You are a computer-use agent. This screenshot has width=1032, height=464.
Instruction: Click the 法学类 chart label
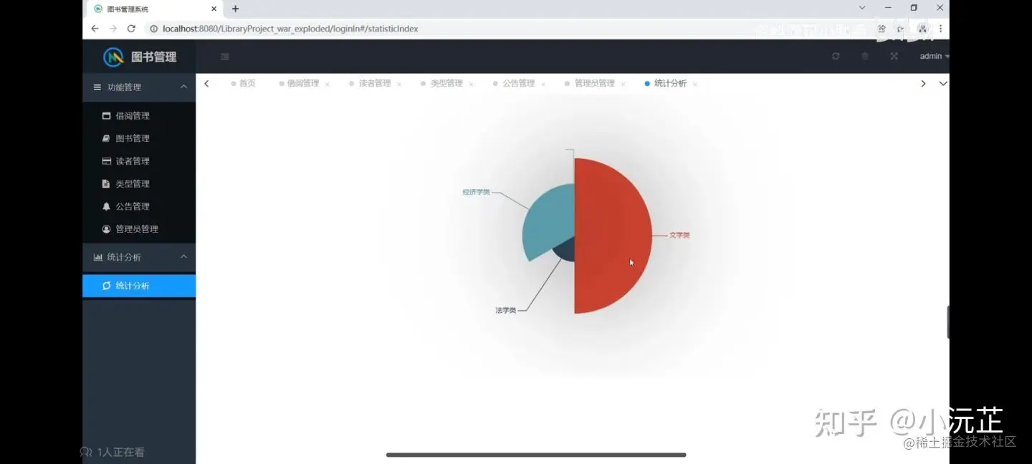(x=505, y=310)
